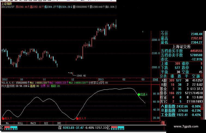Click the 工业指数 1922.41 entry
The image size is (206, 133).
pos(181,115)
